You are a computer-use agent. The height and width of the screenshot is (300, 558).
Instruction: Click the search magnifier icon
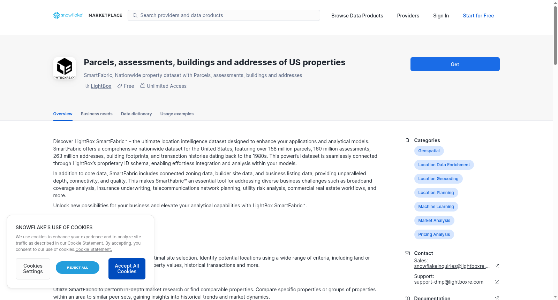tap(135, 15)
